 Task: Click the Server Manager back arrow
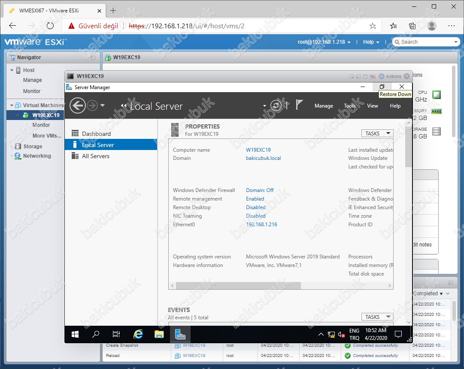click(78, 105)
